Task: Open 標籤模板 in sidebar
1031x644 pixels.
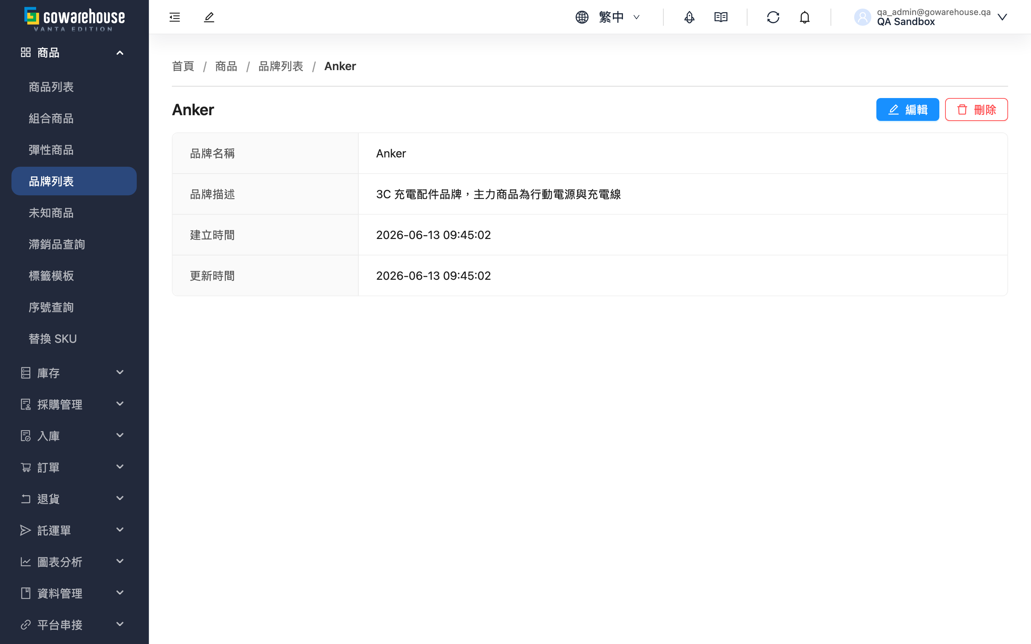Action: point(74,275)
